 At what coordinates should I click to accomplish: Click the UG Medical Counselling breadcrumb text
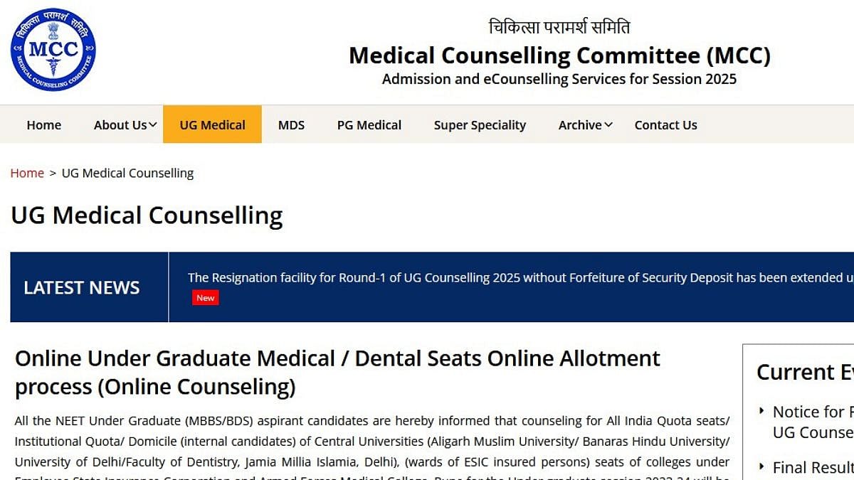pos(127,173)
